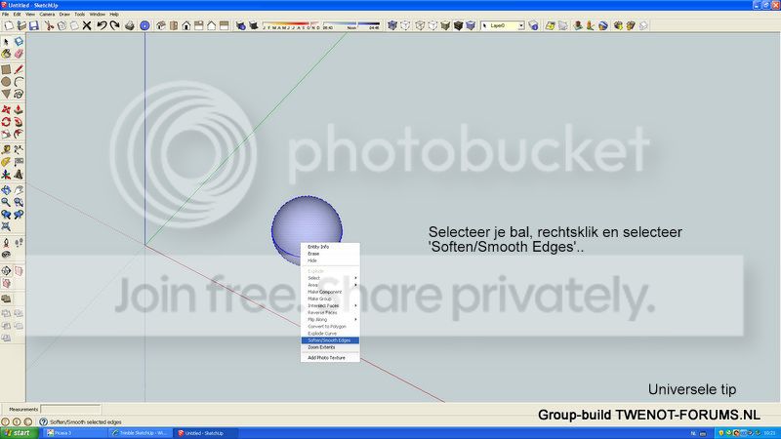
Task: Choose Soften/Smooth Edges from context menu
Action: [330, 340]
